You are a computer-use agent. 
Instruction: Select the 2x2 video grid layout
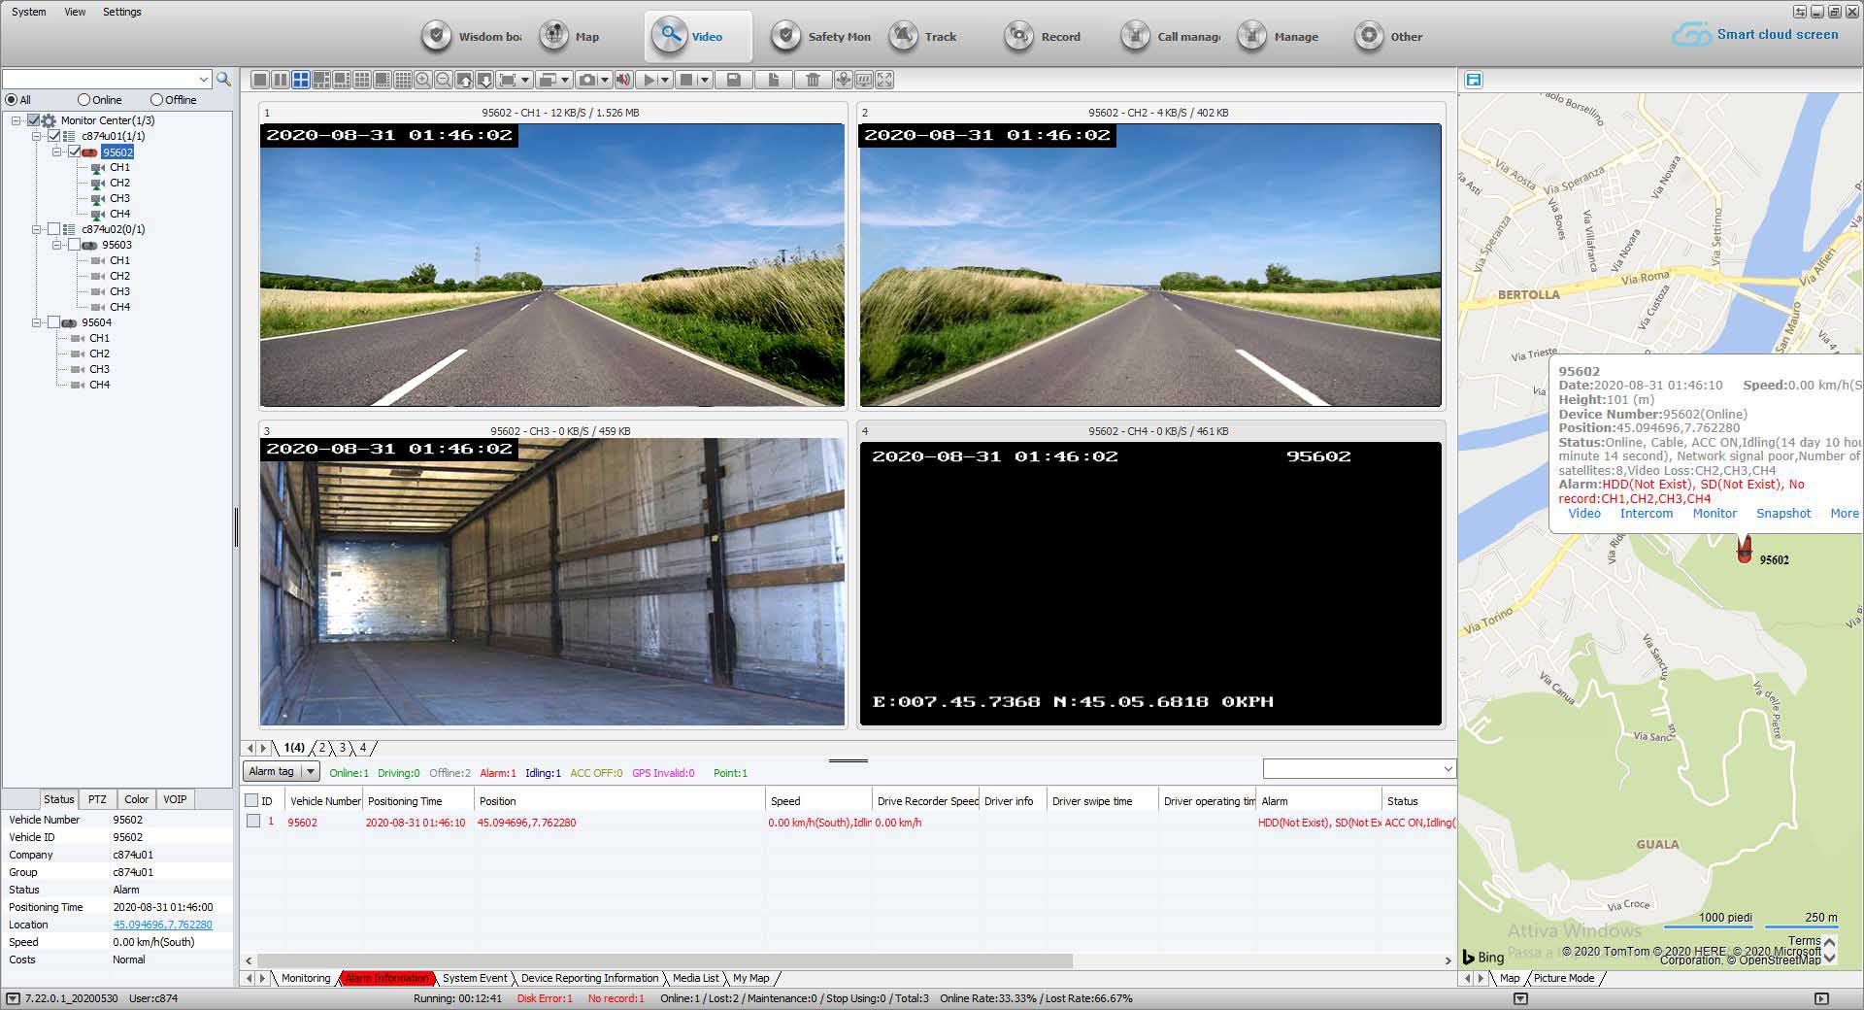[300, 81]
